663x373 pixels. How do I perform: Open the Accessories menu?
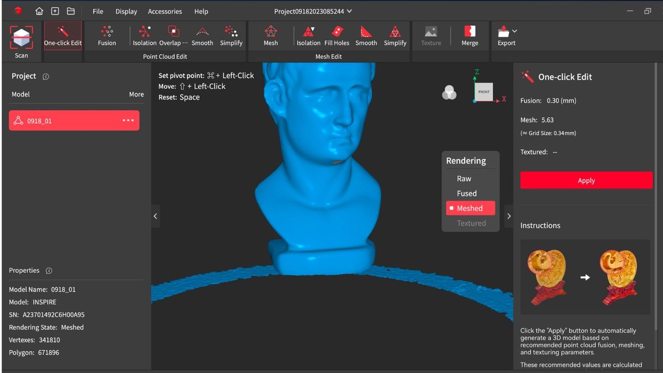click(165, 11)
